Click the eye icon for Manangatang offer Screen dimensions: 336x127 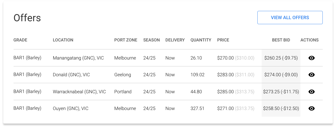tap(312, 58)
